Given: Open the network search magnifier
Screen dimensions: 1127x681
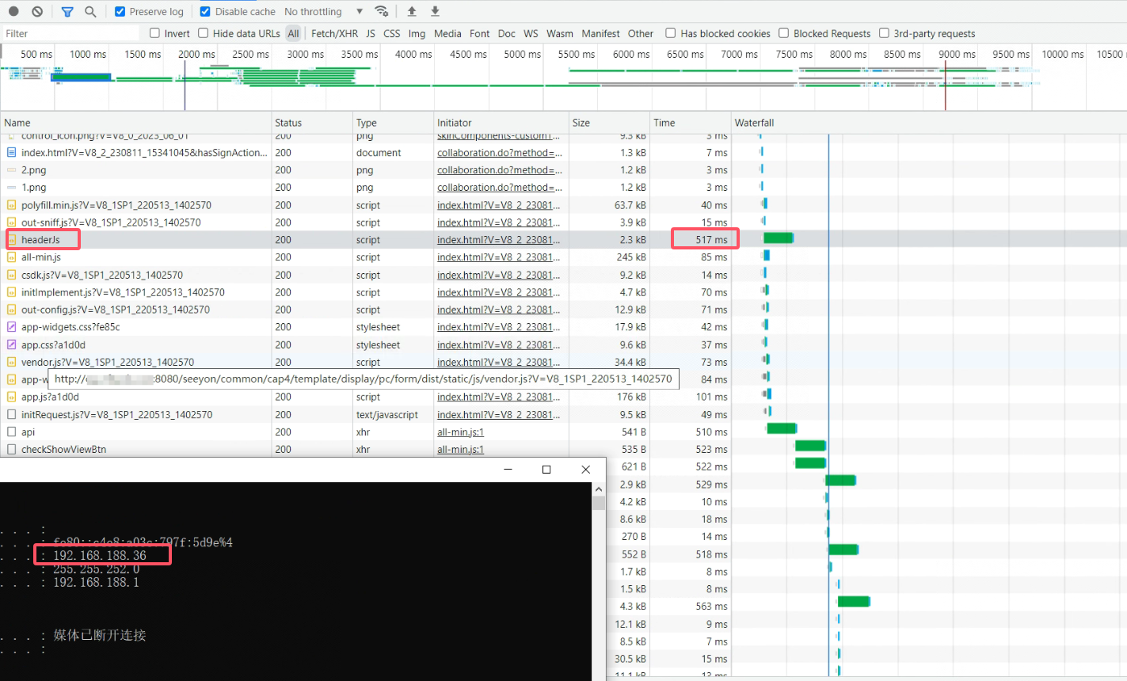Looking at the screenshot, I should tap(90, 12).
